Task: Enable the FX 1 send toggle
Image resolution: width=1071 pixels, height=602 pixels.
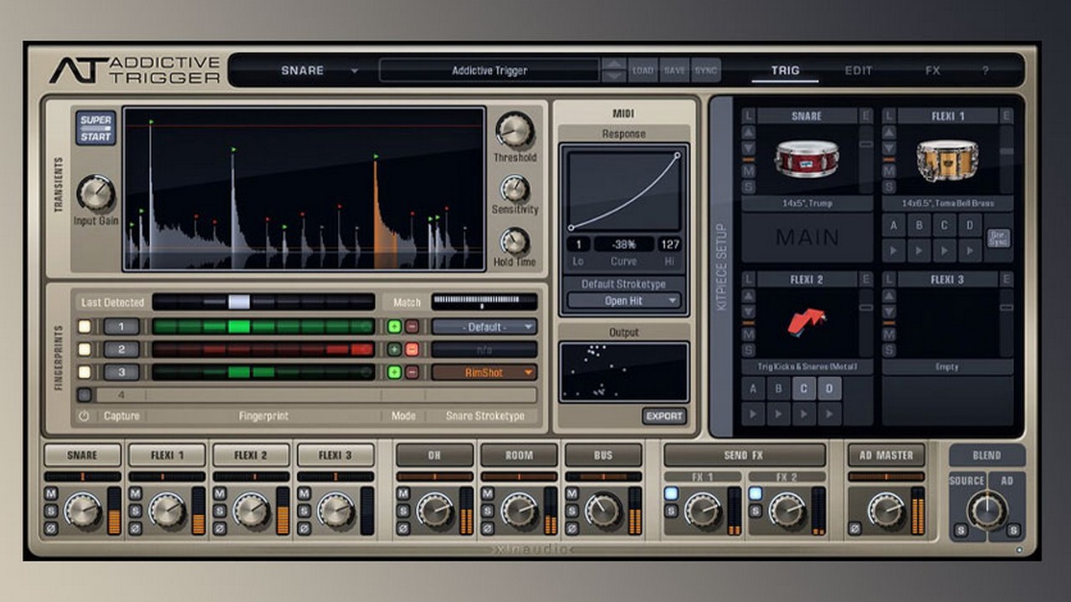Action: [671, 493]
